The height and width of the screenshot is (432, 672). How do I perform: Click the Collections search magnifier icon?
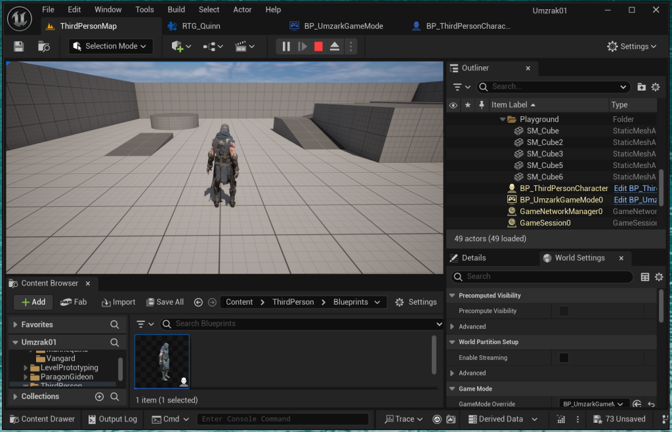(x=114, y=397)
